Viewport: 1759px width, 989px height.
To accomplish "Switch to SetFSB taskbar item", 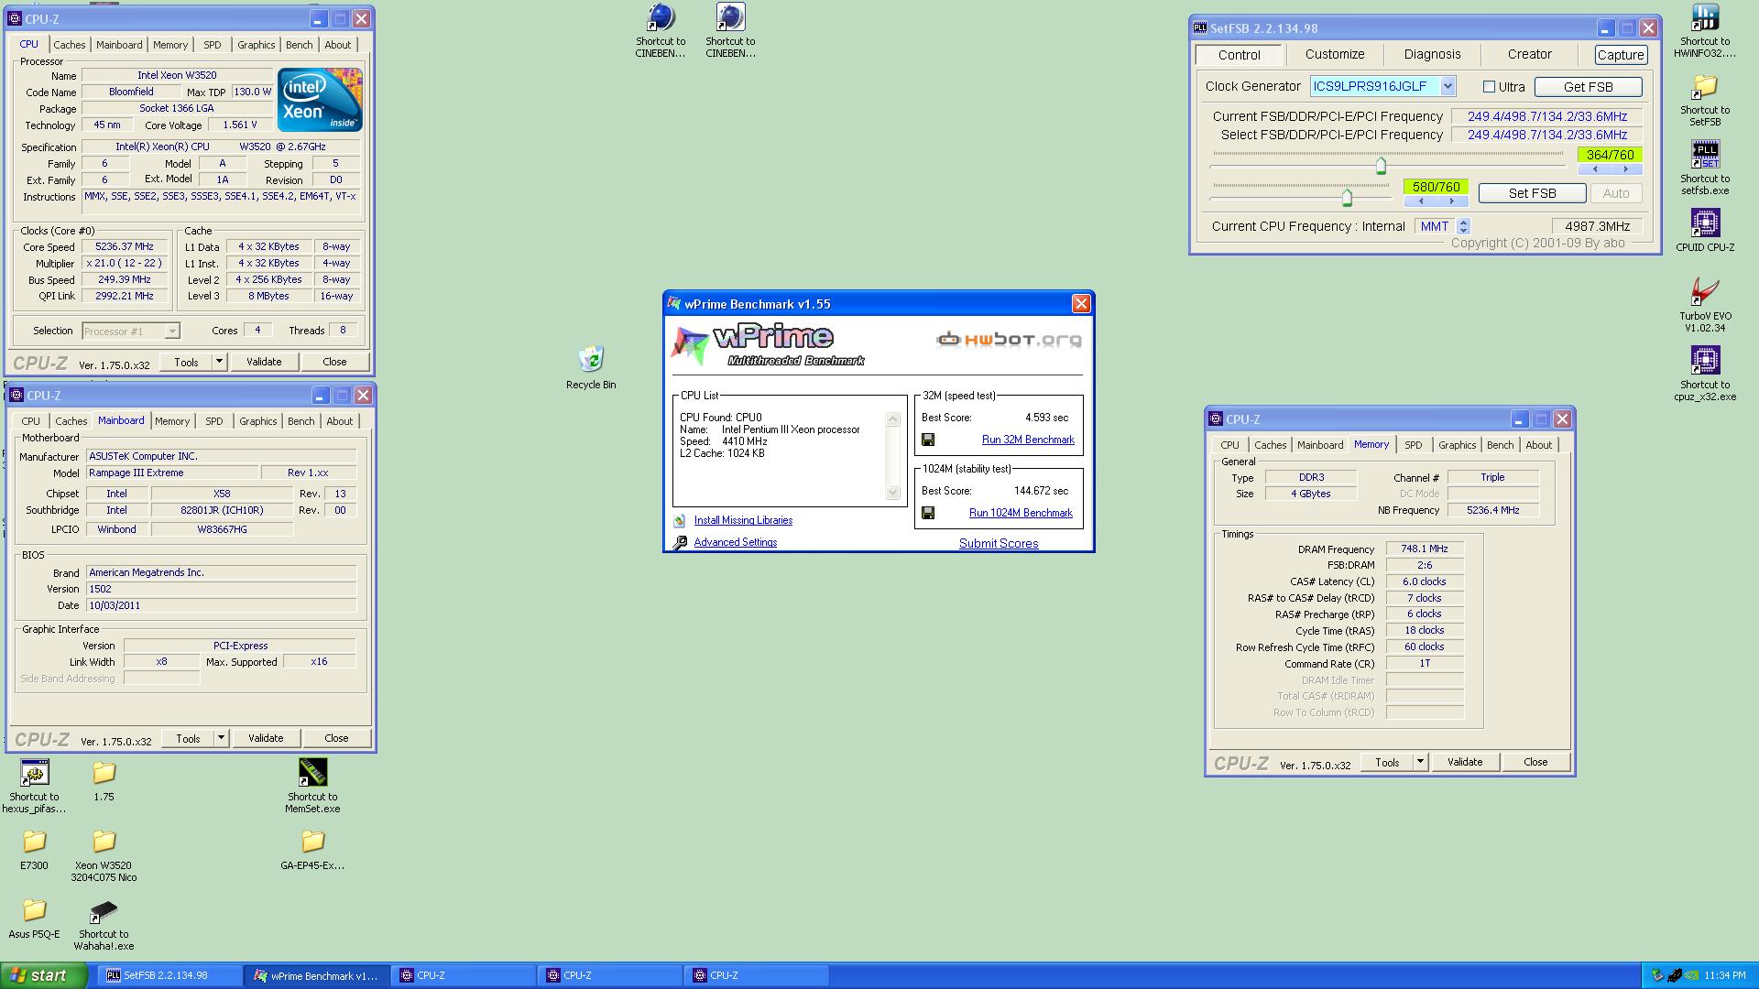I will pyautogui.click(x=170, y=976).
